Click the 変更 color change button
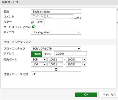This screenshot has width=118, height=100. click(x=40, y=22)
